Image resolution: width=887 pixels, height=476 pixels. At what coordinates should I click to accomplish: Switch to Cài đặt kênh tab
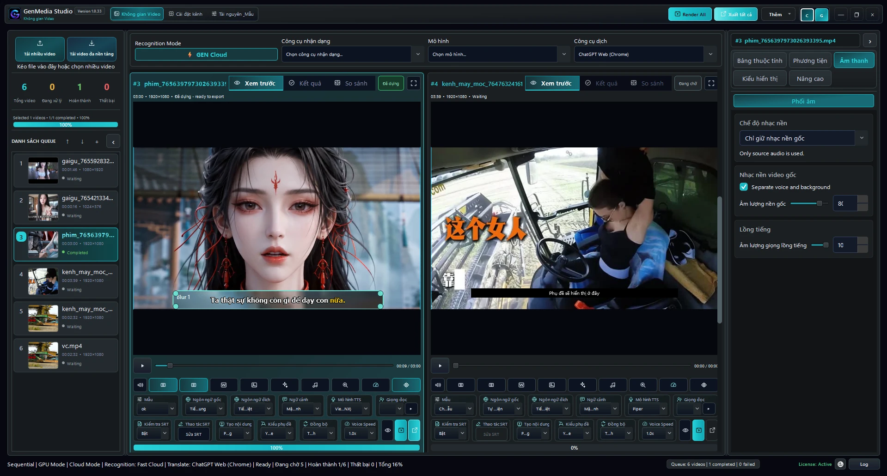point(186,14)
